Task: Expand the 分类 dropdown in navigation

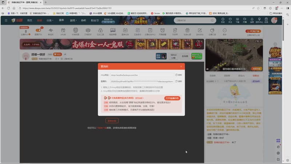Action: [x=50, y=20]
